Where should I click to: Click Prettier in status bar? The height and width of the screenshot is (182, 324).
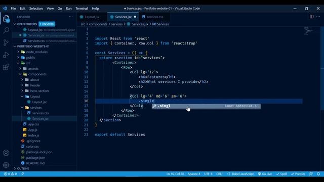click(298, 174)
